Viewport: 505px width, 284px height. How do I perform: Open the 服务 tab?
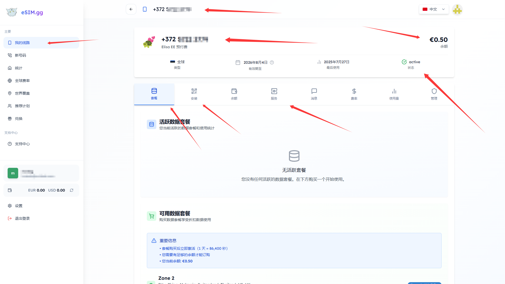(274, 94)
